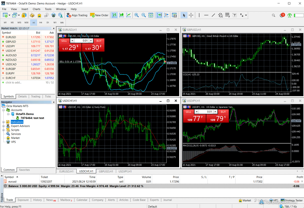The width and height of the screenshot is (304, 208).
Task: Toggle chart auto scroll icon
Action: [x=159, y=15]
